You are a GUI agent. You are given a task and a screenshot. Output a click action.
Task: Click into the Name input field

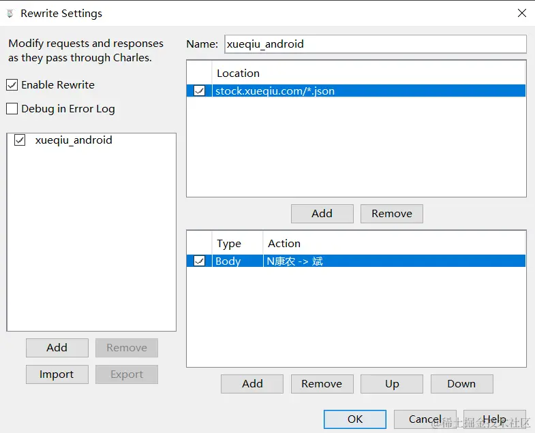tap(376, 44)
